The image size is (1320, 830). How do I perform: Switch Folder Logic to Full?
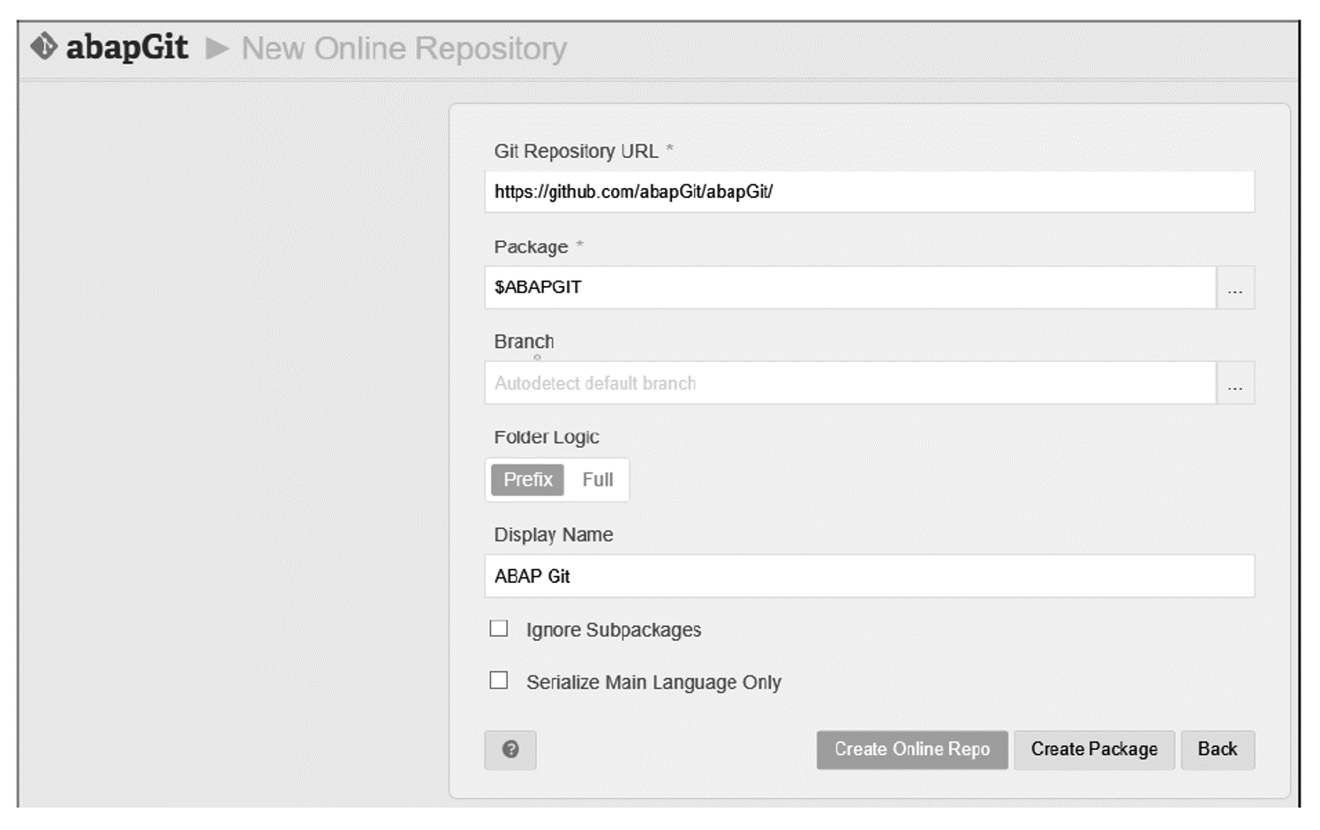[x=598, y=479]
